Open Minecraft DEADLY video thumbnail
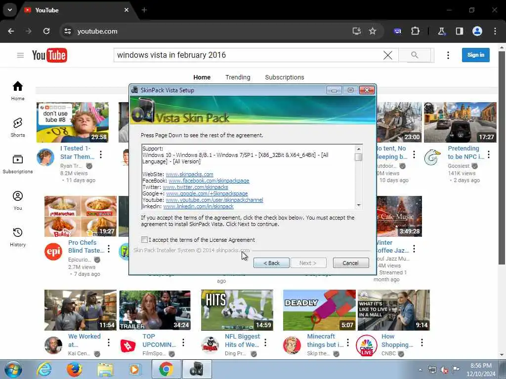The width and height of the screenshot is (506, 379). pos(319,310)
